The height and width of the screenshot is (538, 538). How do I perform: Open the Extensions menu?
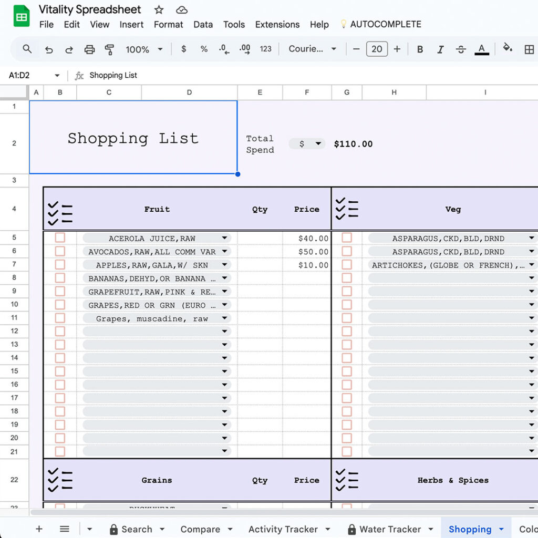(x=277, y=25)
